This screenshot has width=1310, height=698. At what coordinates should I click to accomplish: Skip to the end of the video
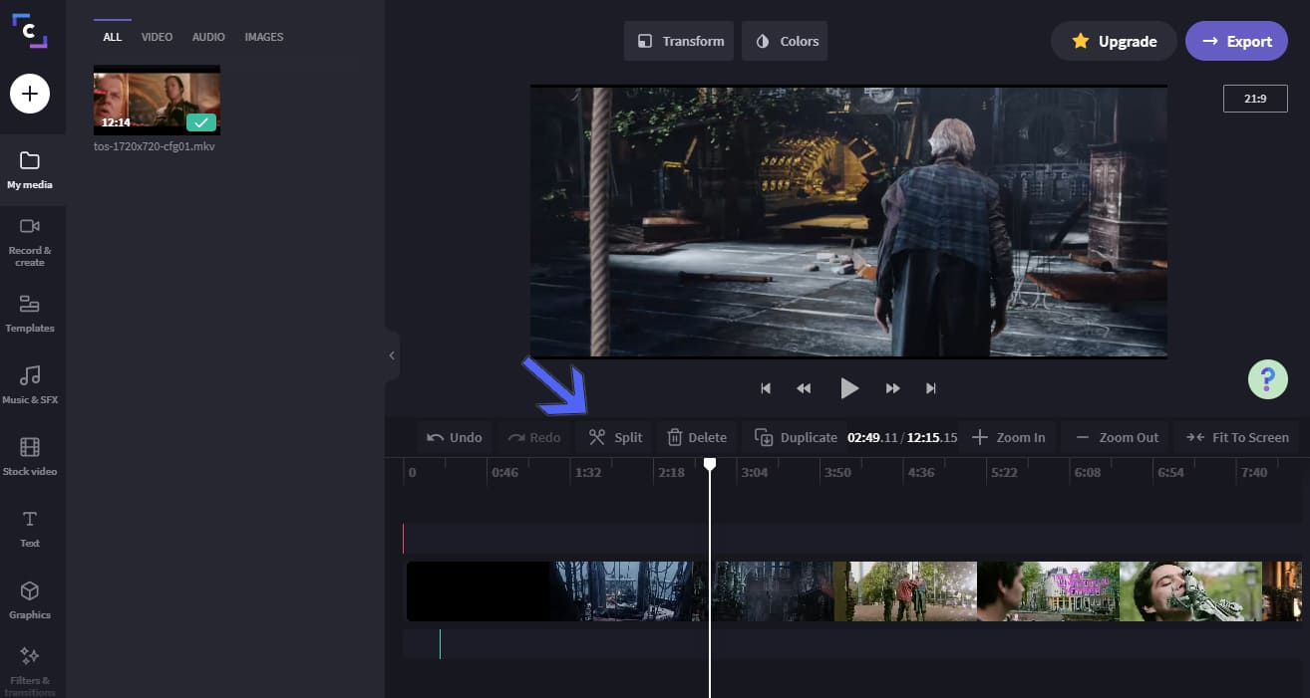(x=931, y=388)
